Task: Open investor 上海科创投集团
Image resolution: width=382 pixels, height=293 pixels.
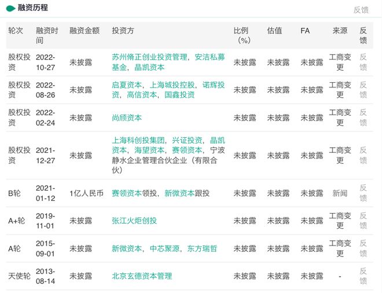Action: coord(138,140)
